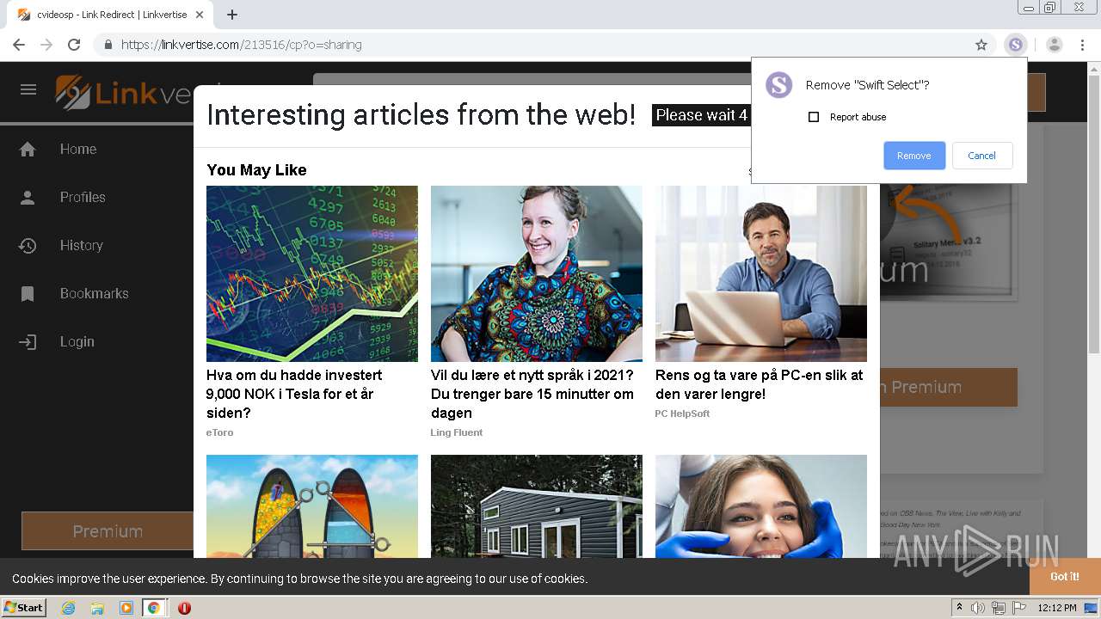The image size is (1101, 619).
Task: Close the cvideosp Linkvertise tab
Action: (200, 15)
